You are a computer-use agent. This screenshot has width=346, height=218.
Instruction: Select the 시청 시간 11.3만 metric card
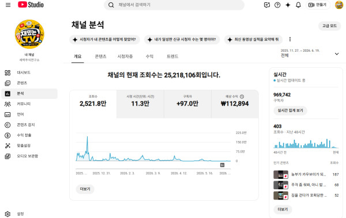[140, 104]
